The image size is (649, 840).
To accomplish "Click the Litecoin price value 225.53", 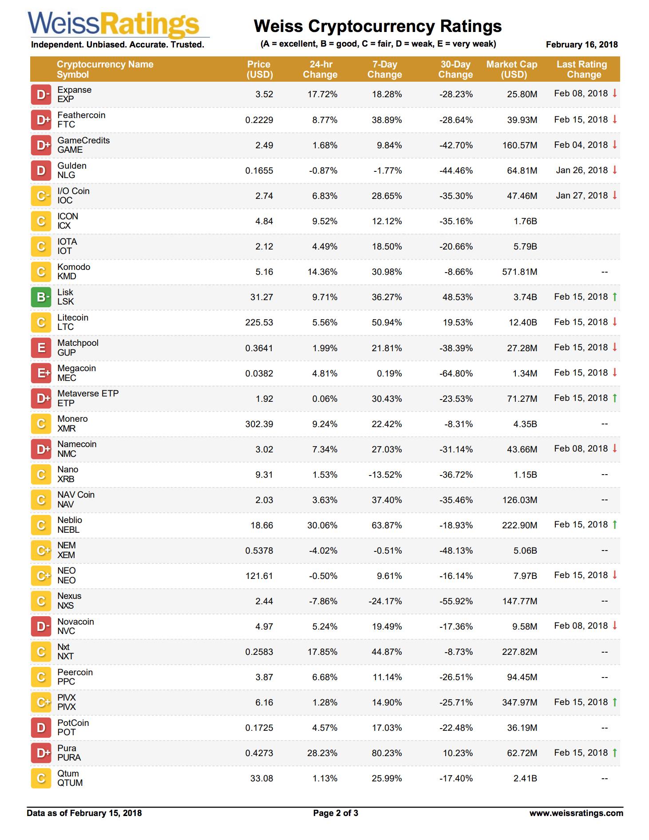I will 259,322.
